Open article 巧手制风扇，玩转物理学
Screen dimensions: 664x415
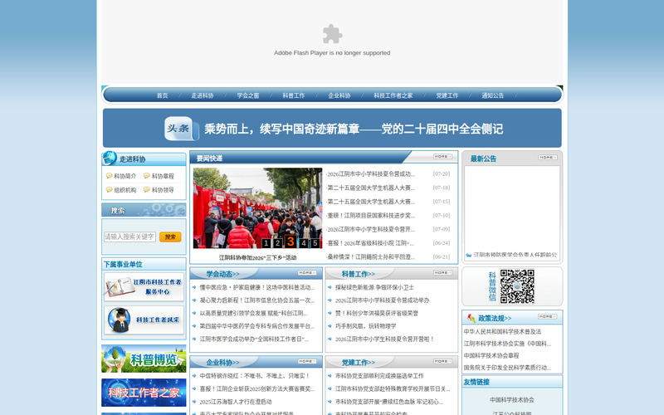point(365,326)
